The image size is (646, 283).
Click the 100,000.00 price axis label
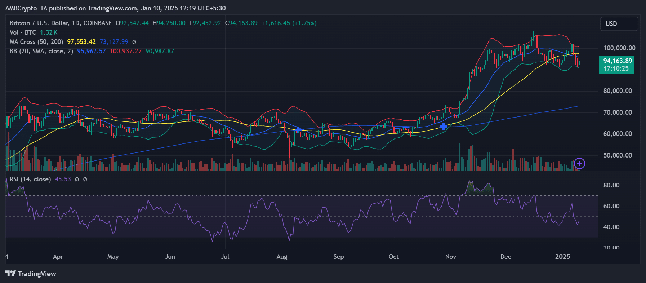point(619,48)
